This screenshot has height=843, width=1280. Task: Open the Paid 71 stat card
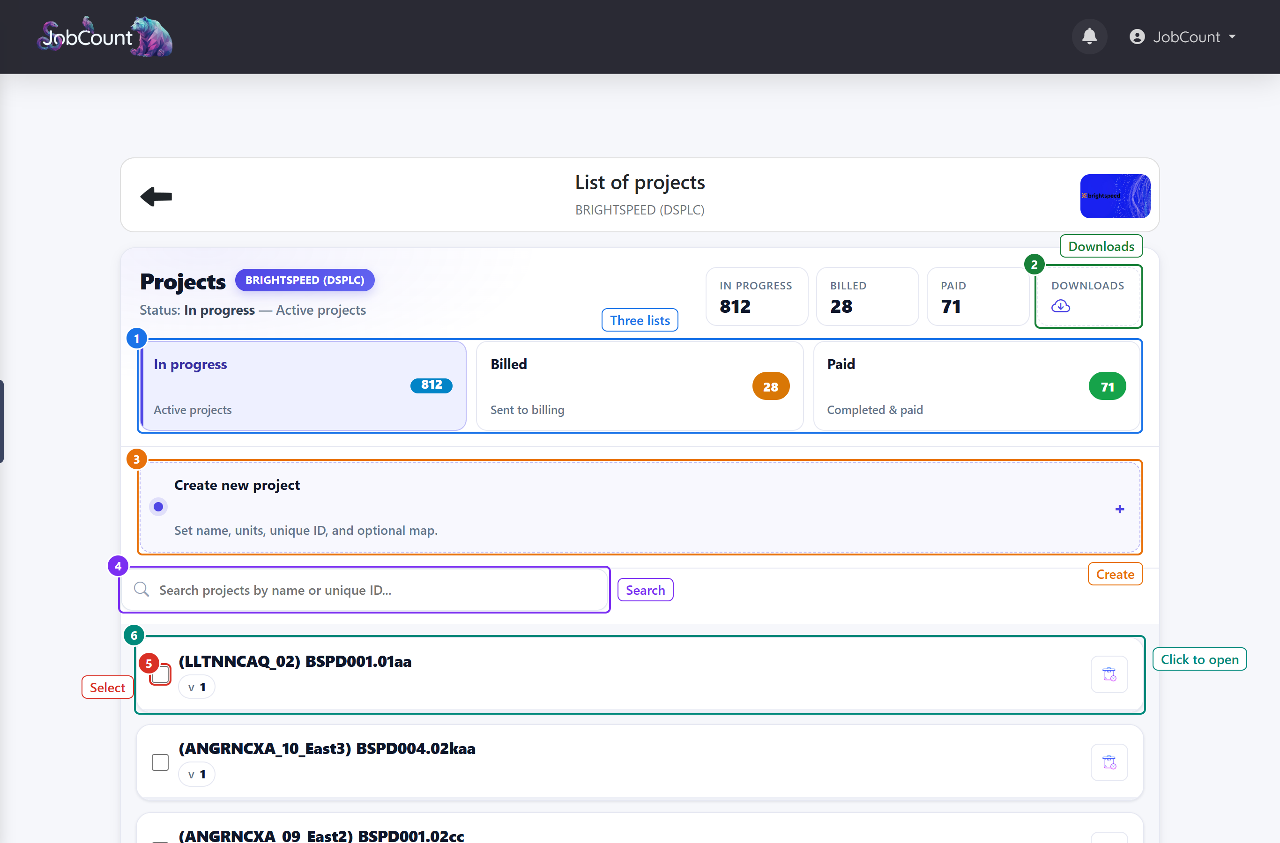click(x=978, y=296)
